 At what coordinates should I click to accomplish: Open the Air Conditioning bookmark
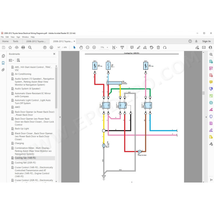click(x=23, y=74)
